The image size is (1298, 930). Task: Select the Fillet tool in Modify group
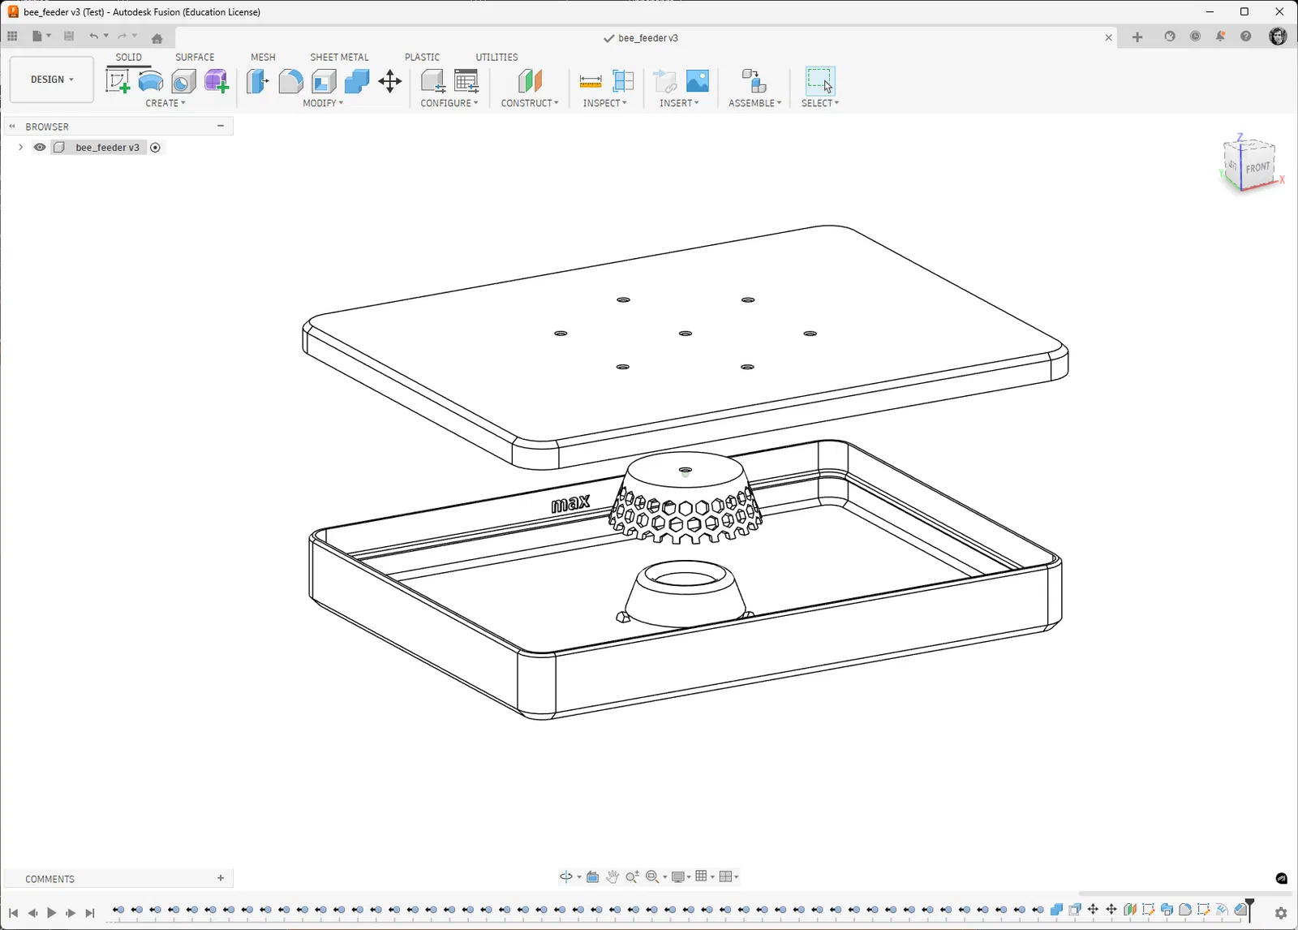(290, 81)
